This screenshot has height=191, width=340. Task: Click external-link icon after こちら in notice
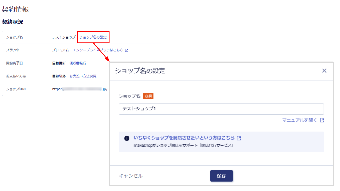click(239, 138)
